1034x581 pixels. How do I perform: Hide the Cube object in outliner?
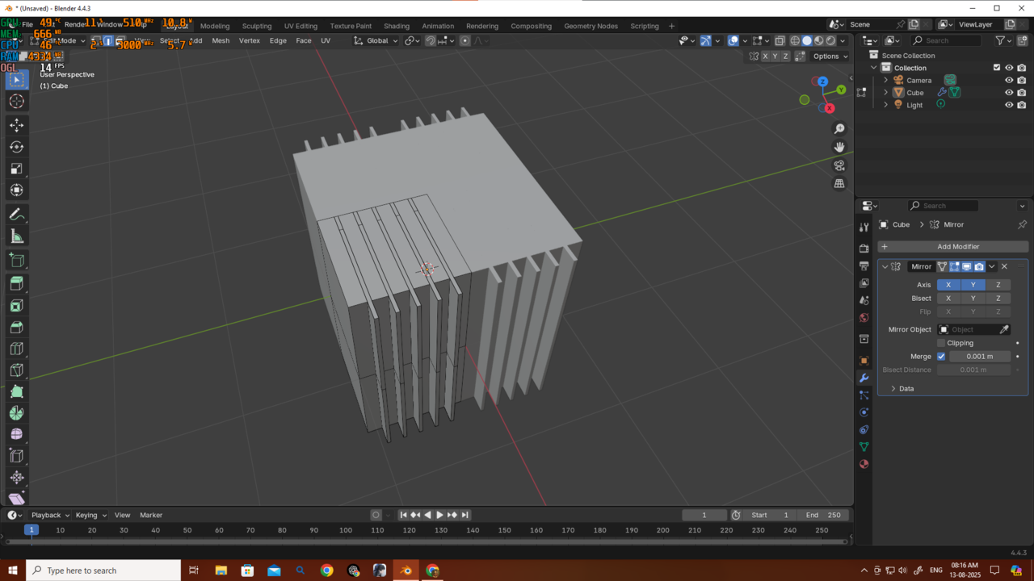coord(1008,93)
